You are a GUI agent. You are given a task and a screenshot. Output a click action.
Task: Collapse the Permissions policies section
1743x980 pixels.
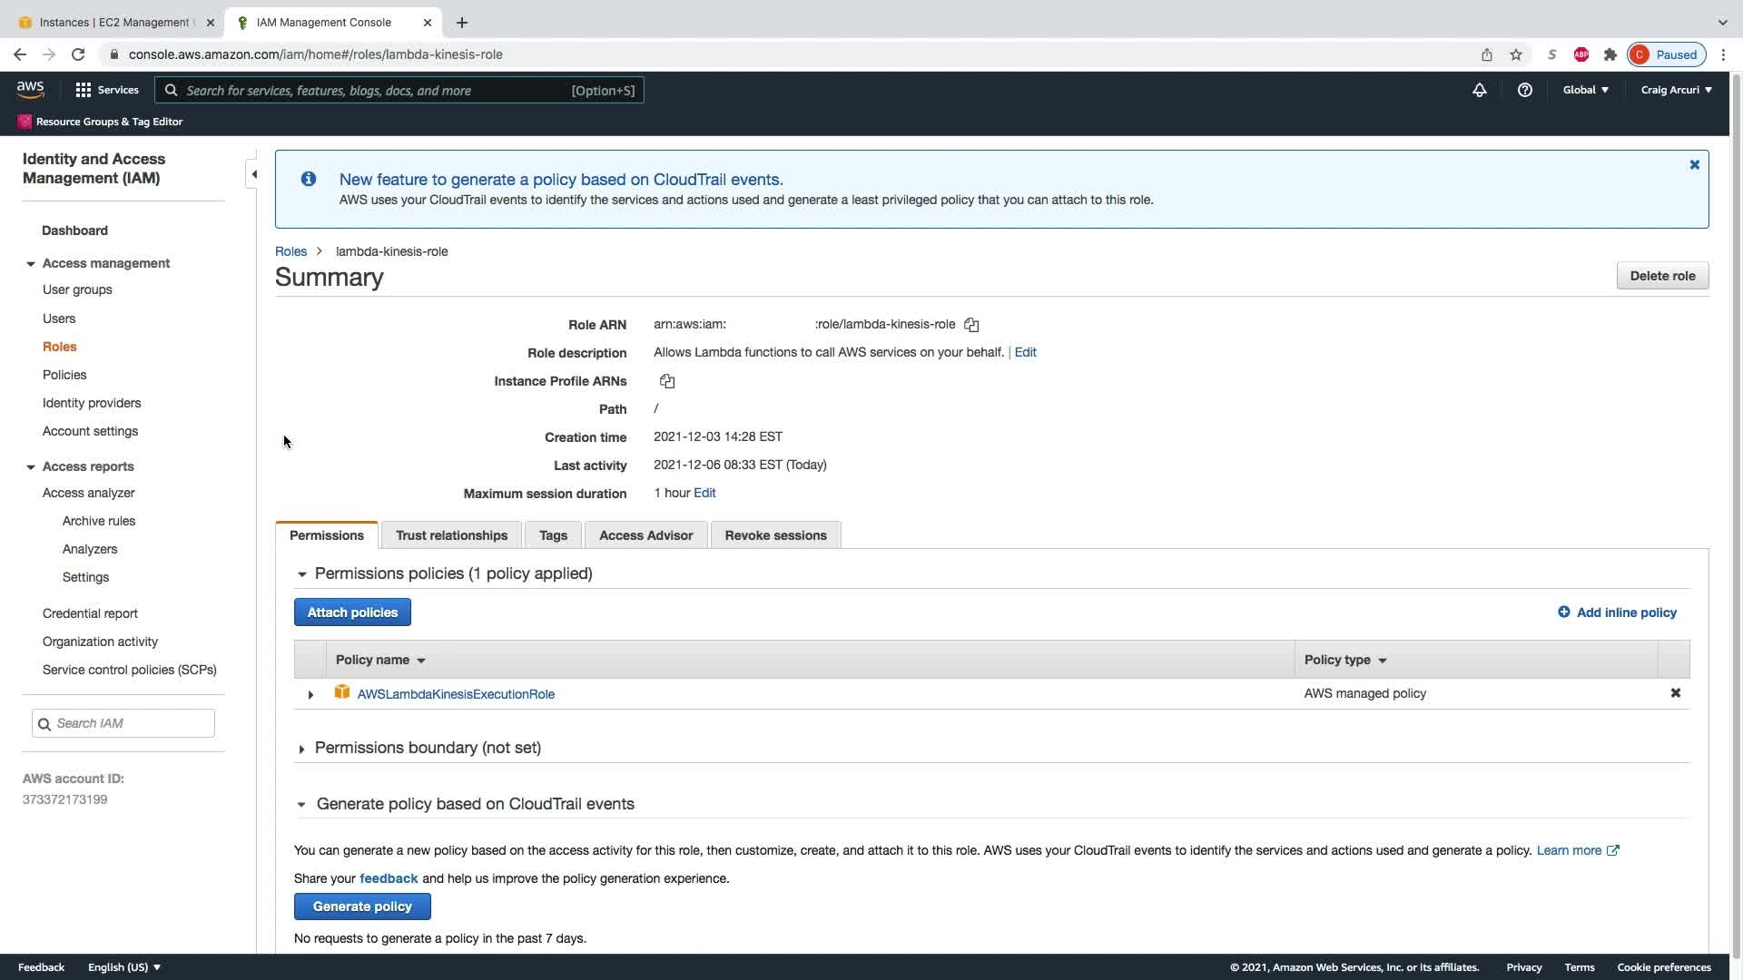(x=301, y=574)
